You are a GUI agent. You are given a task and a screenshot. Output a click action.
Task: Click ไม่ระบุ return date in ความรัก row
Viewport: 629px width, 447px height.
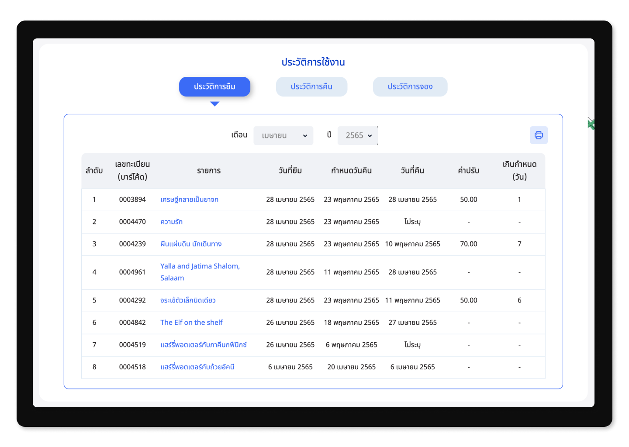413,222
